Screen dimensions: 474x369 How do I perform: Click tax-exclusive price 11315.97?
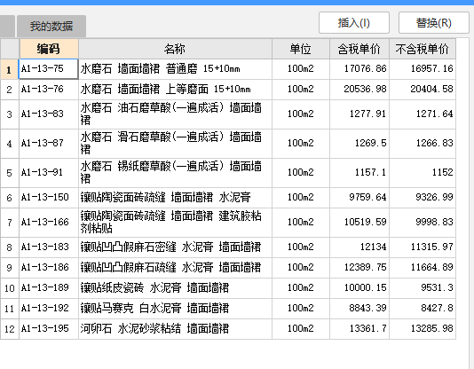pos(423,247)
